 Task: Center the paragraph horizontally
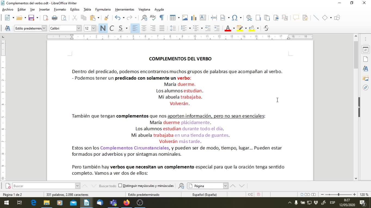coord(144,28)
